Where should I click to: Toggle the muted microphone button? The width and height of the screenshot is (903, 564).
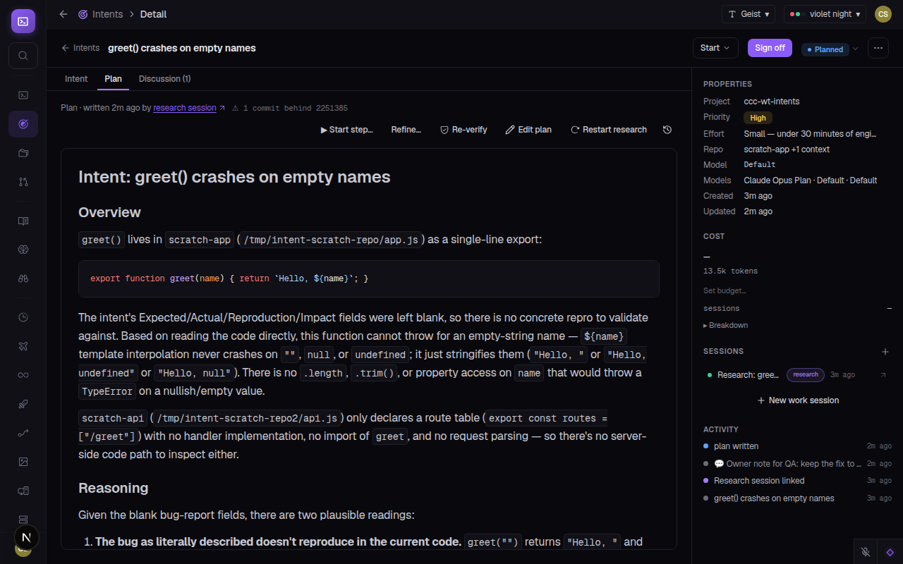coord(866,552)
